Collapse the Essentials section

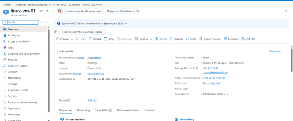pyautogui.click(x=66, y=51)
